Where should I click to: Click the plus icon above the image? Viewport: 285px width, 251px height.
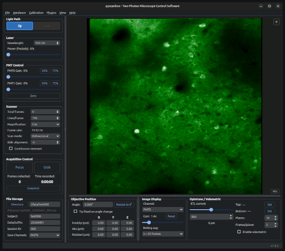[x=276, y=22]
